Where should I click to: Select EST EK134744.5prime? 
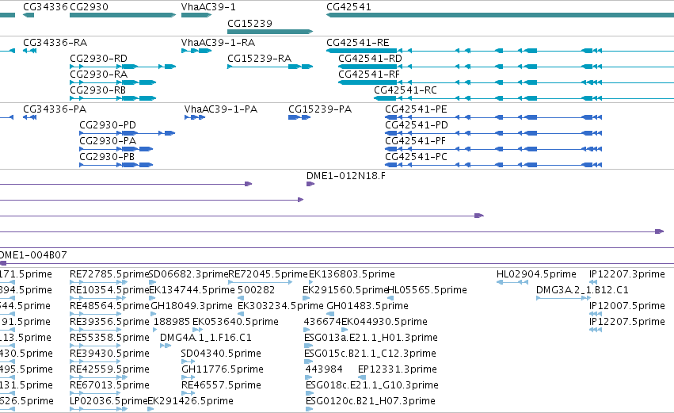[192, 290]
